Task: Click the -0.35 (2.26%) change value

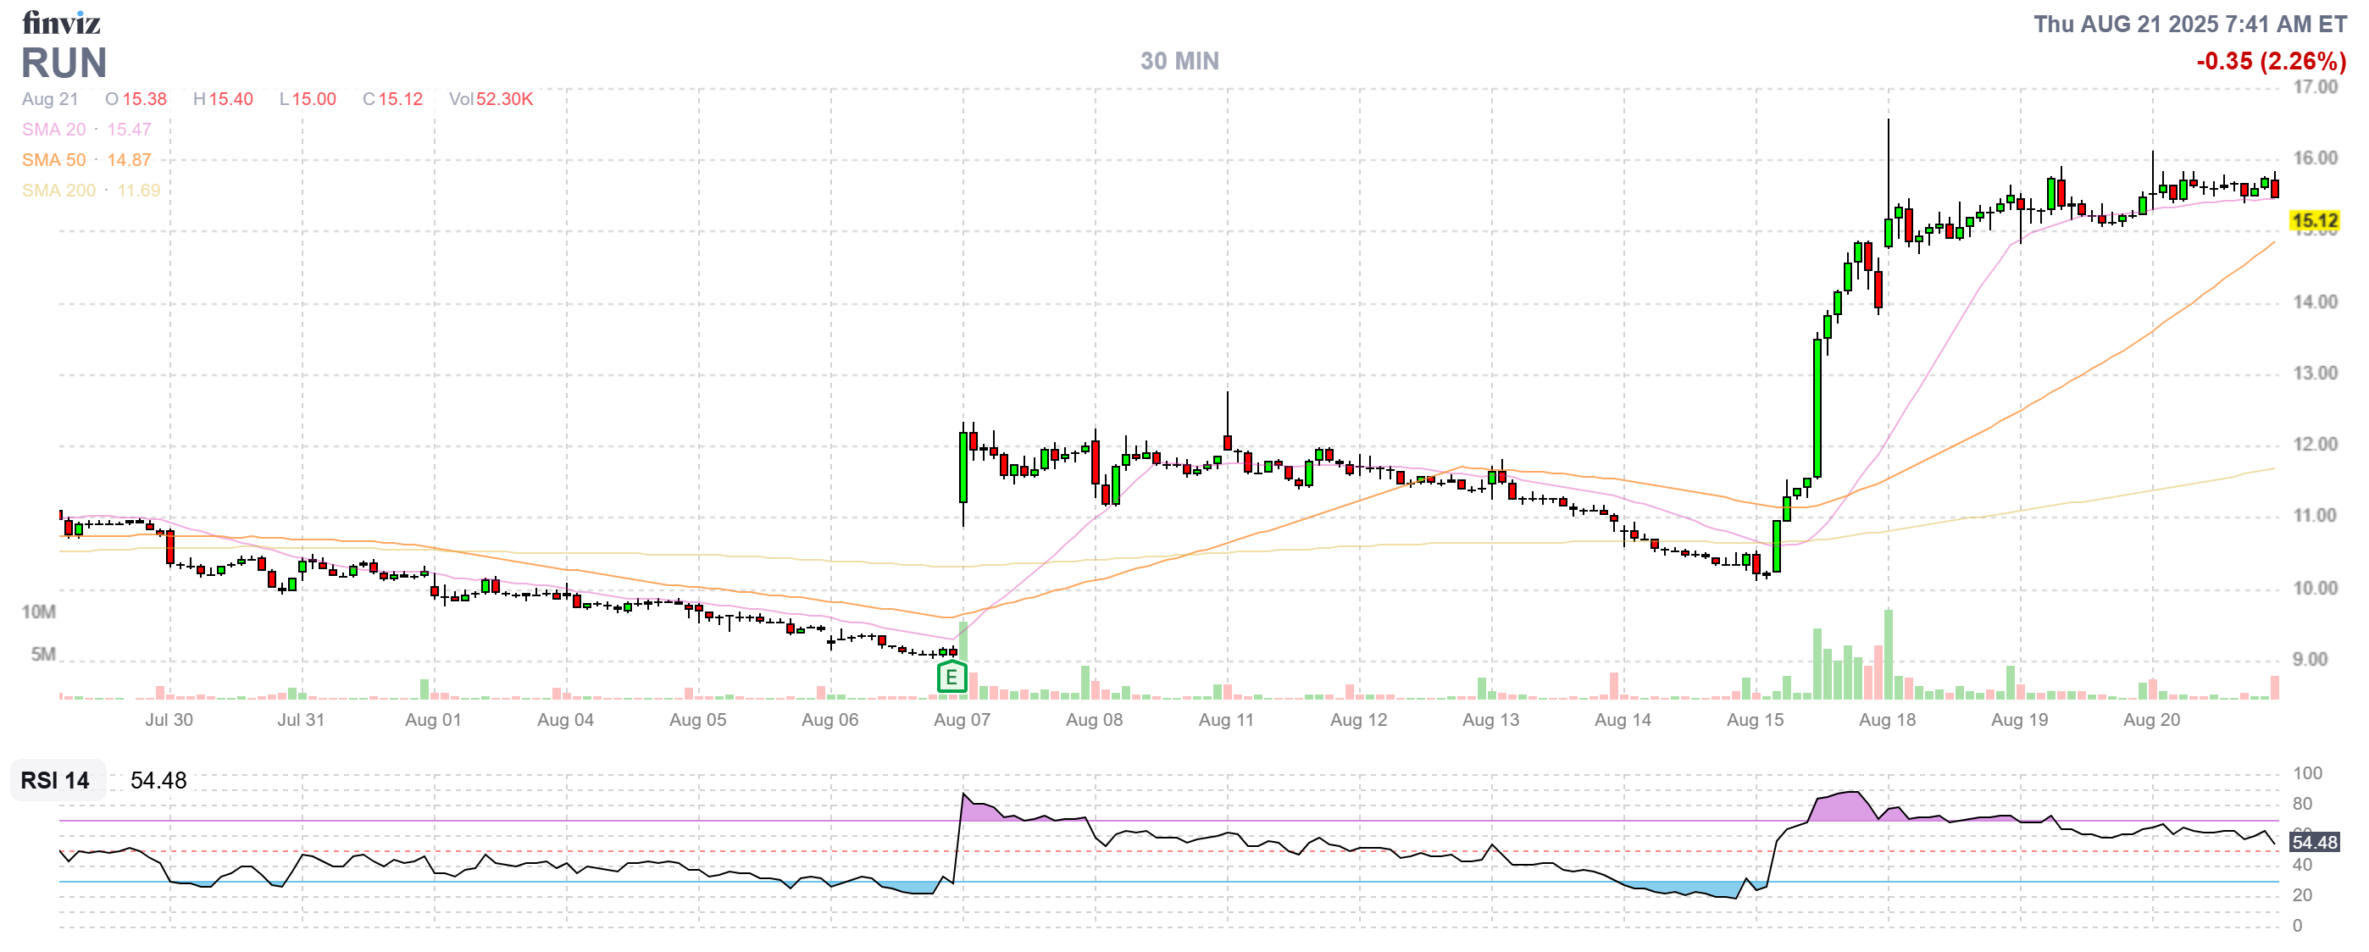Action: tap(2270, 62)
